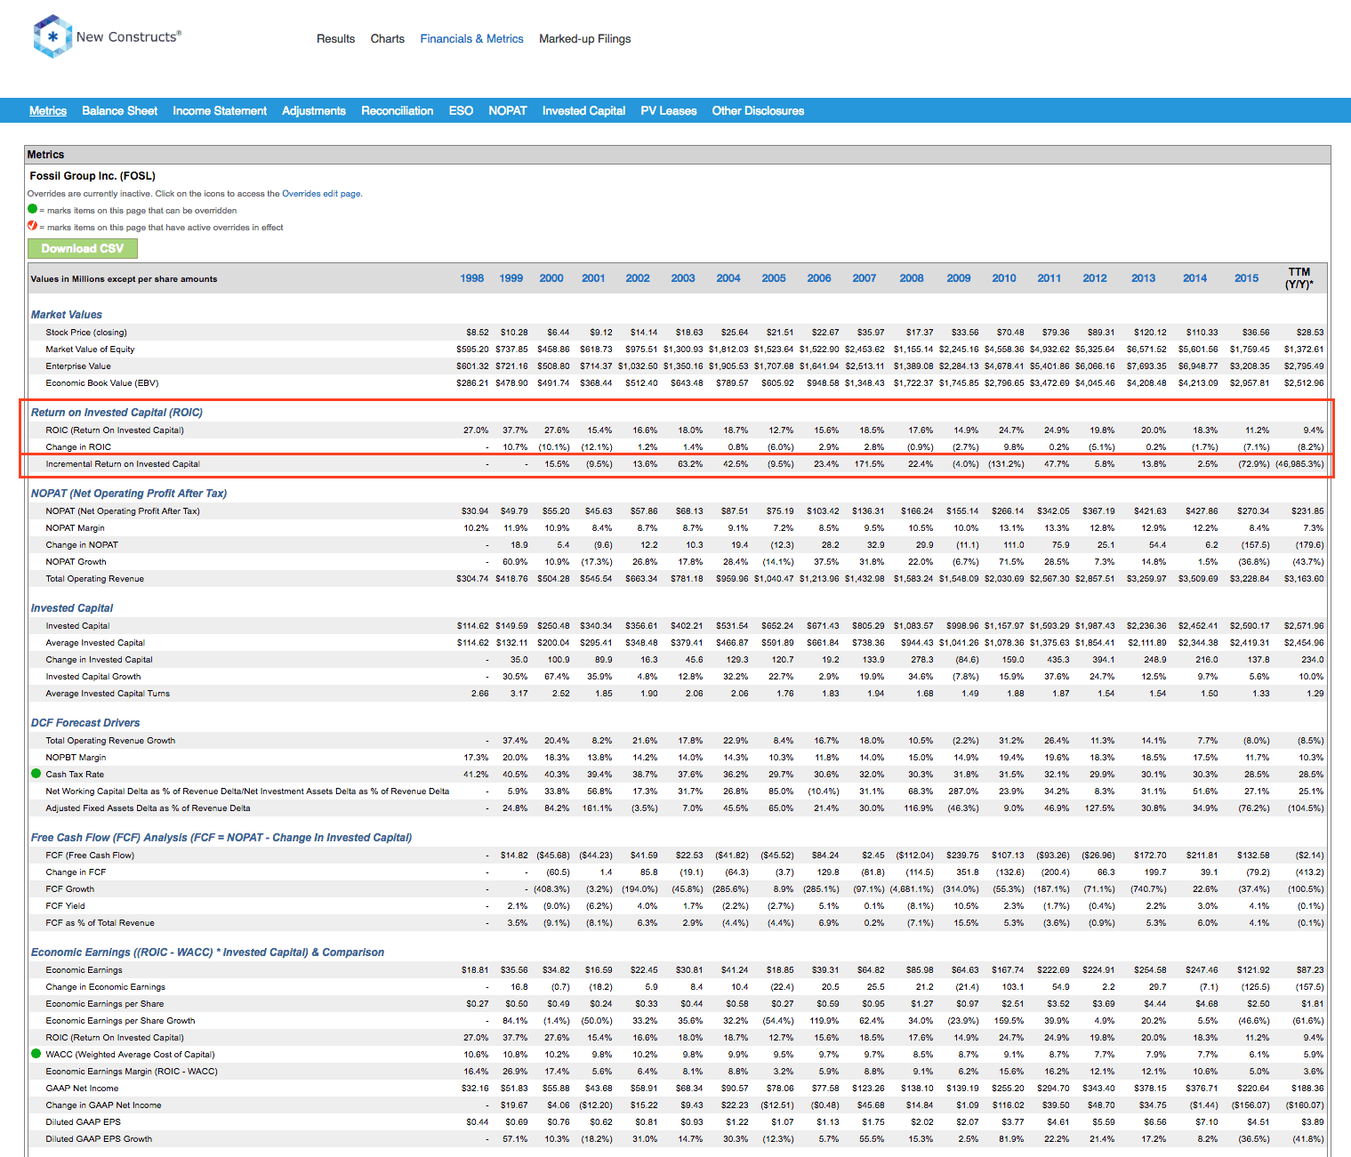1351x1157 pixels.
Task: Click the 2003 year column header
Action: click(683, 278)
